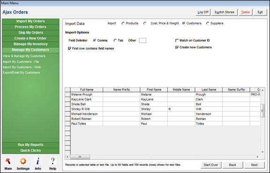The image size is (270, 173).
Task: Click View & Manage My Customers link
Action: click(24, 56)
